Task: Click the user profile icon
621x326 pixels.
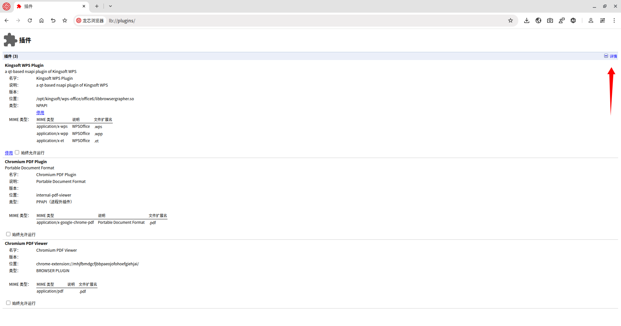Action: click(591, 20)
